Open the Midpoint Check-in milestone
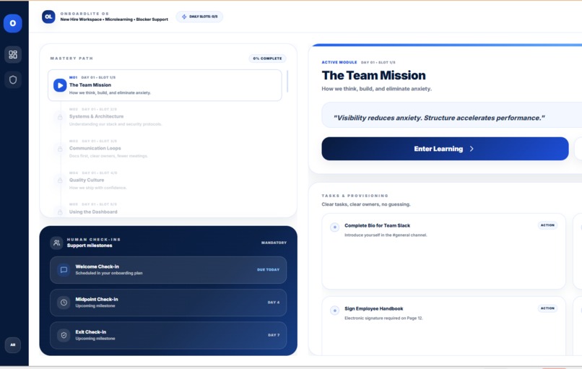The height and width of the screenshot is (369, 582). pos(168,303)
